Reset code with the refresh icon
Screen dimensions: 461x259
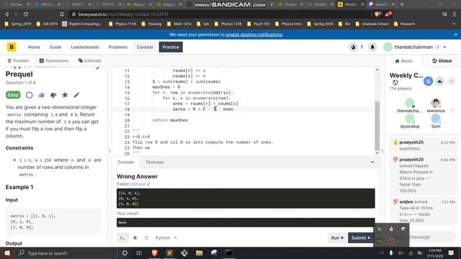pyautogui.click(x=146, y=237)
